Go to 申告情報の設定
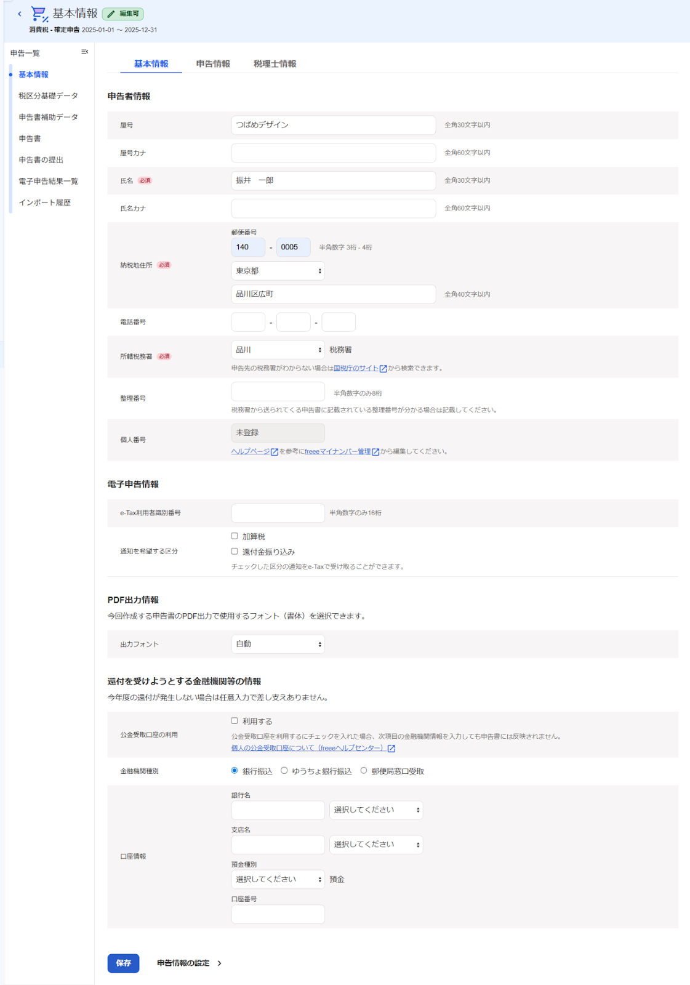The width and height of the screenshot is (690, 985). 183,963
